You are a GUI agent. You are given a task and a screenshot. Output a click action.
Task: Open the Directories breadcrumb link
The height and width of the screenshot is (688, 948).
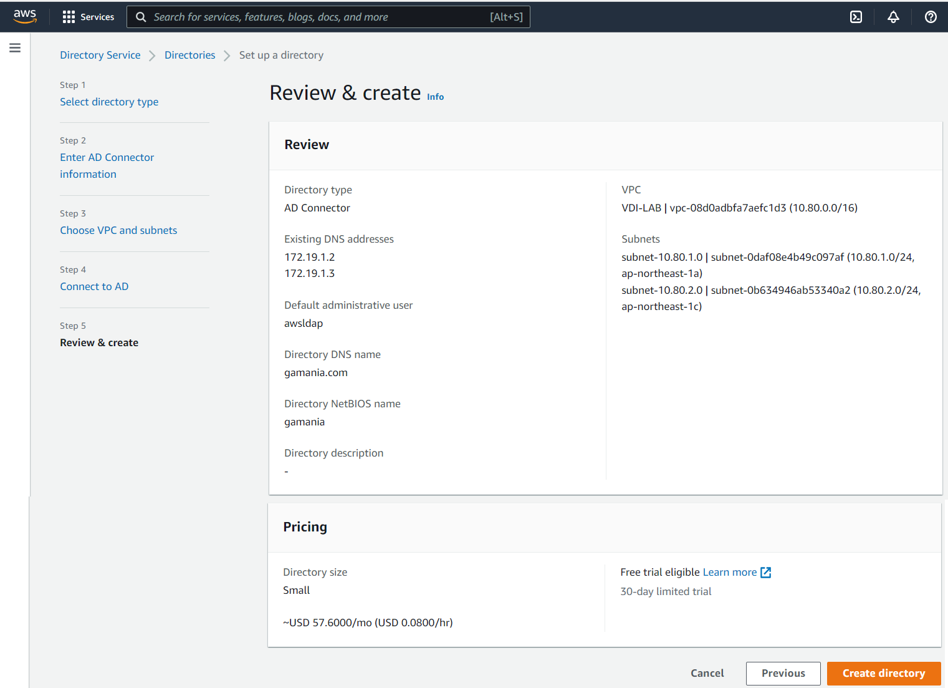(189, 55)
